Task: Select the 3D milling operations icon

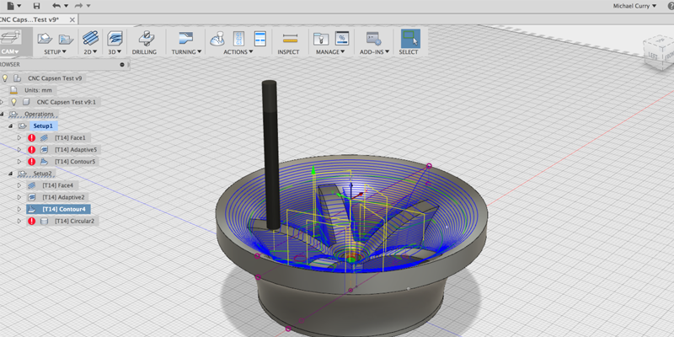Action: (x=115, y=38)
